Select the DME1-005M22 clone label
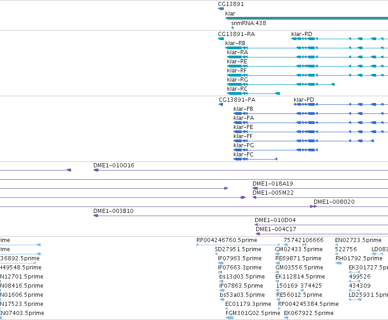 tap(273, 193)
